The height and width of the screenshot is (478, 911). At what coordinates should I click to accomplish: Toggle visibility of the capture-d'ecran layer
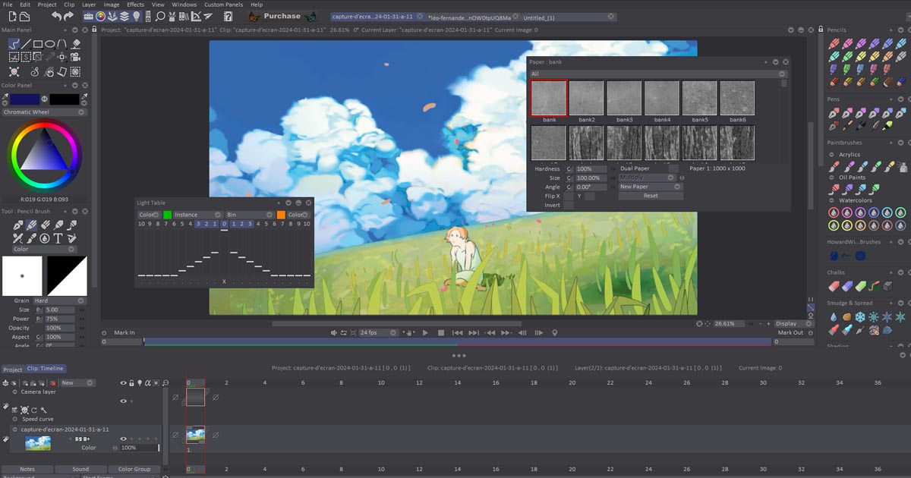(124, 439)
